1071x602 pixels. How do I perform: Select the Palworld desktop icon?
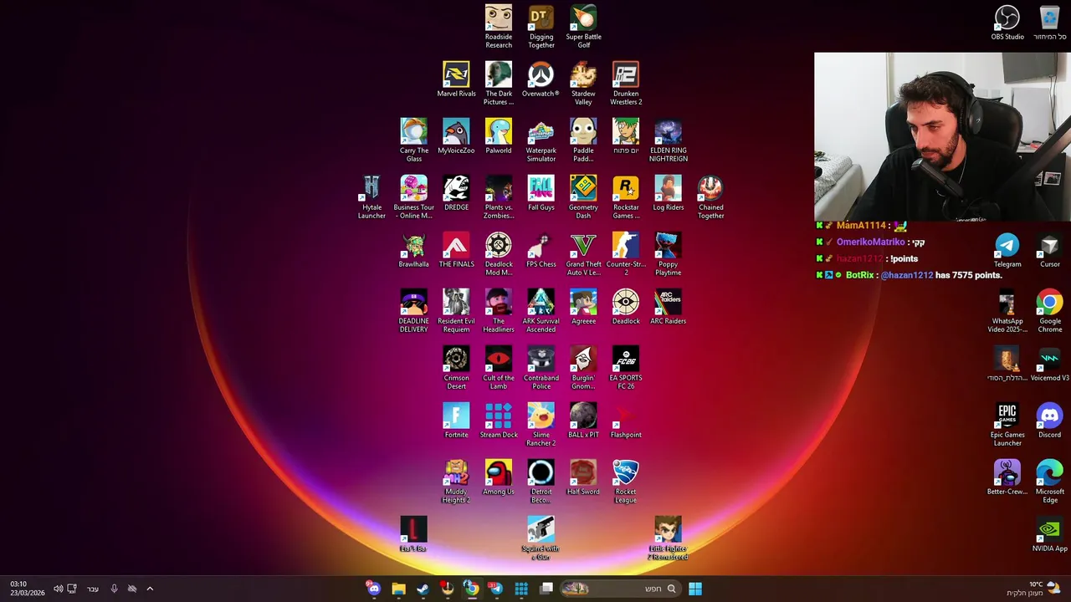click(x=498, y=136)
